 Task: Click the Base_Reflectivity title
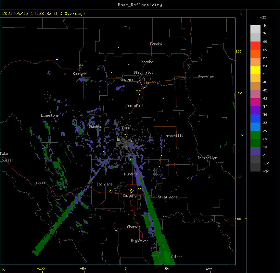(x=140, y=5)
